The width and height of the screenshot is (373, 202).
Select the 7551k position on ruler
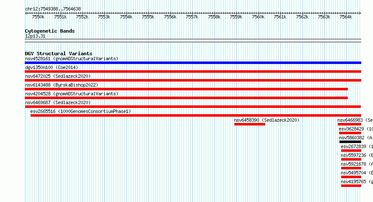(60, 17)
